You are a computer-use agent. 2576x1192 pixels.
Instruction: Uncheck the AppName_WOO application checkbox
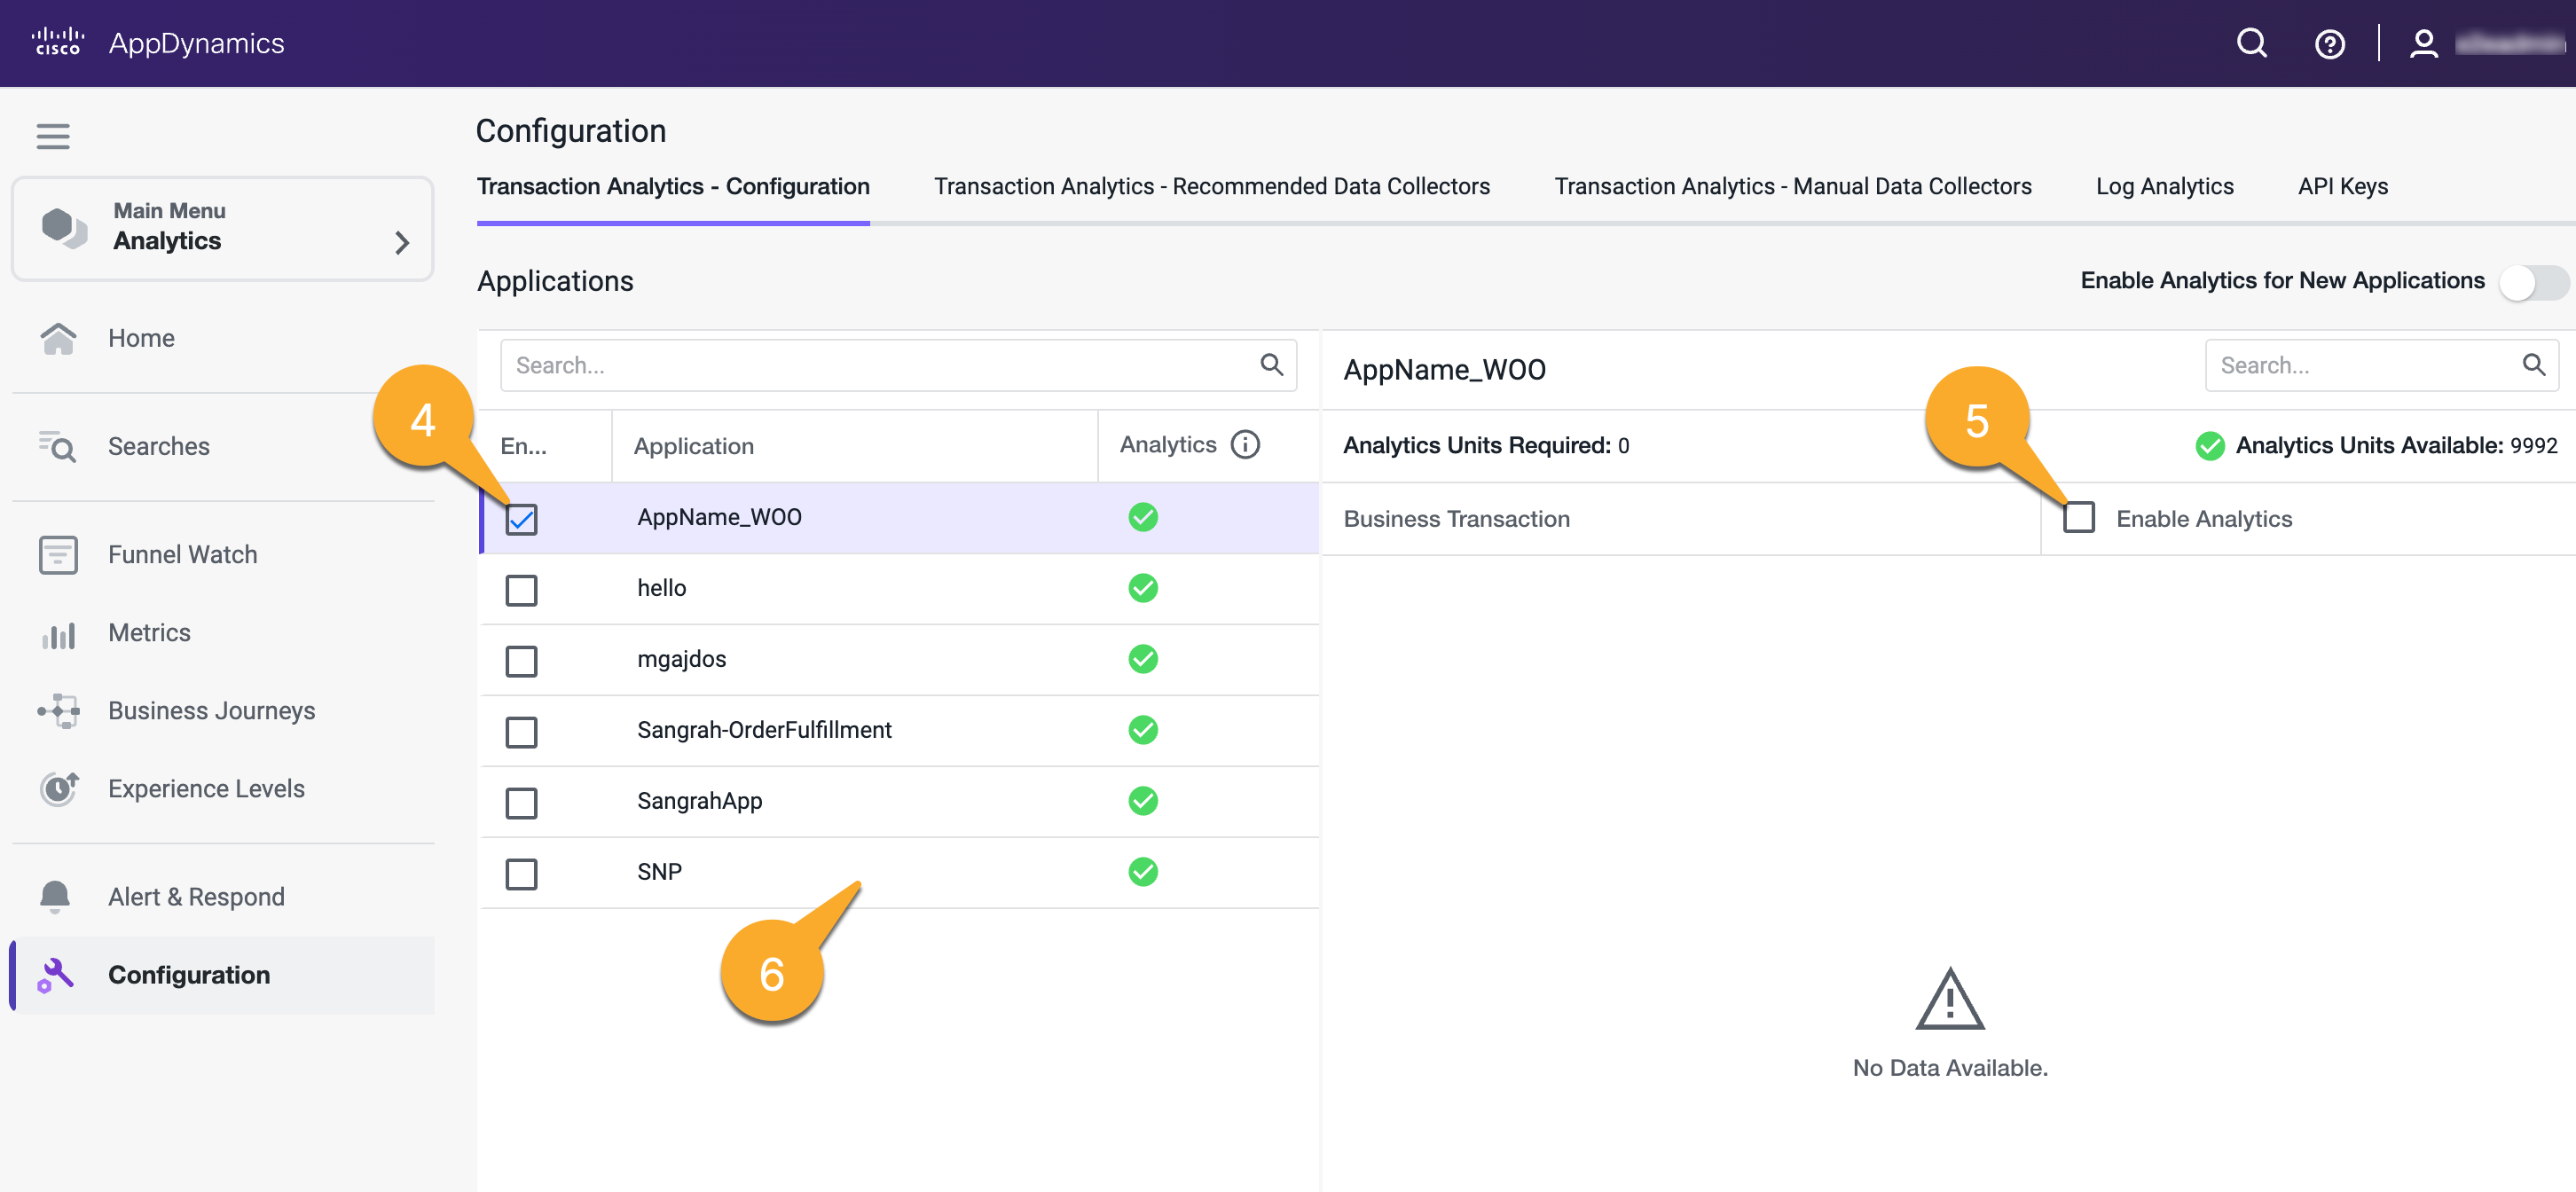[521, 518]
